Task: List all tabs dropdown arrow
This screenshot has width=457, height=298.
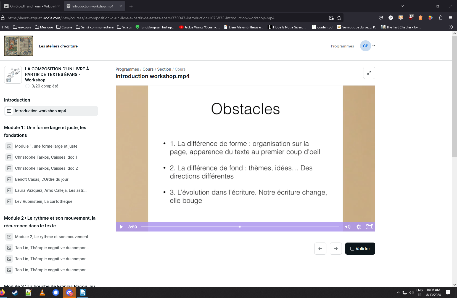Action: (402, 6)
